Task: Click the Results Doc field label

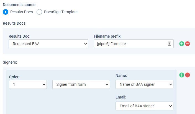Action: click(19, 36)
